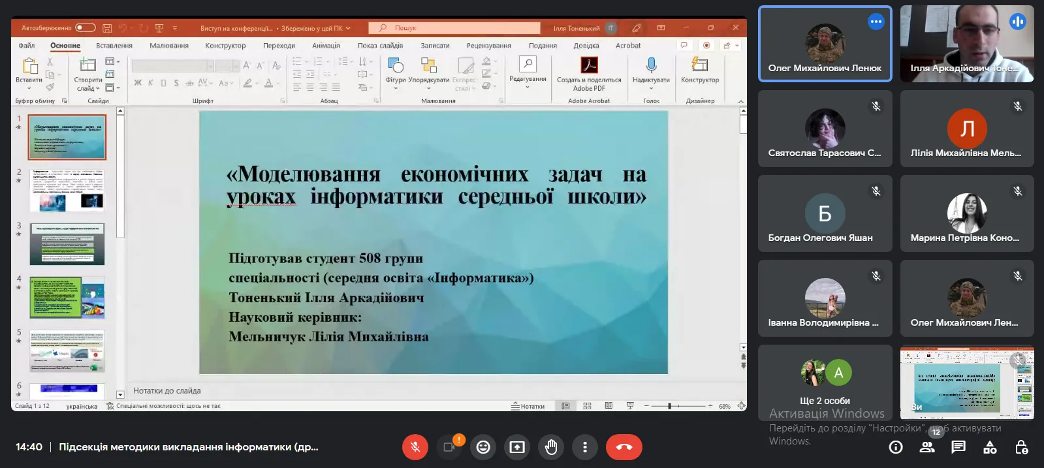The width and height of the screenshot is (1044, 468).
Task: Open the emoji reactions button
Action: [x=483, y=447]
